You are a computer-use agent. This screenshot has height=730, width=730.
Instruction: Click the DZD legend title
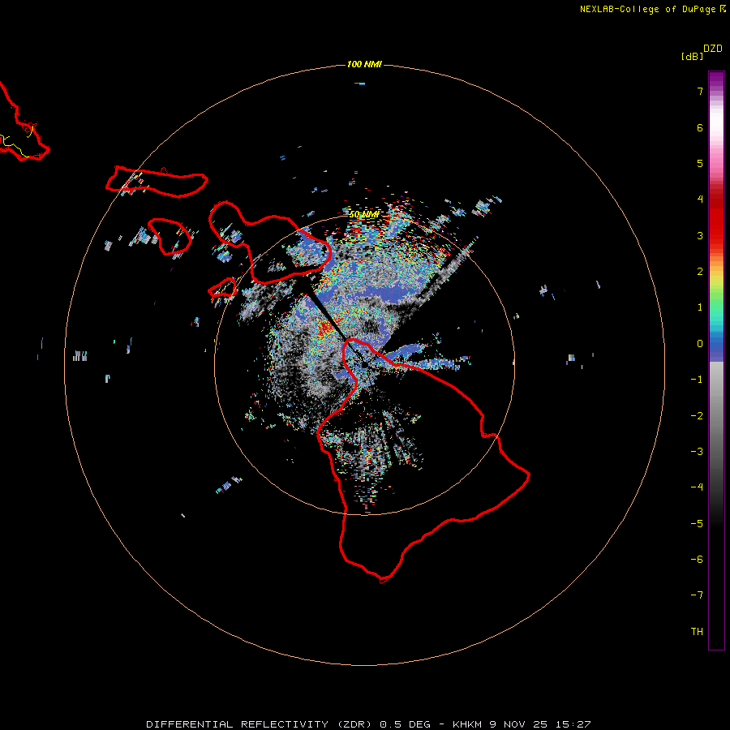tap(713, 49)
